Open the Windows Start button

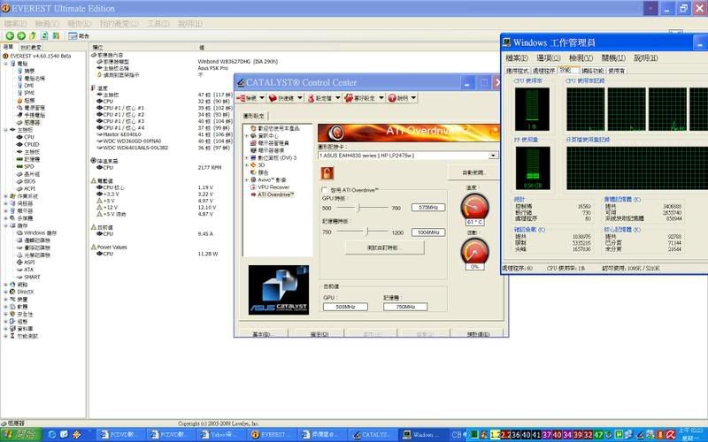pos(20,434)
